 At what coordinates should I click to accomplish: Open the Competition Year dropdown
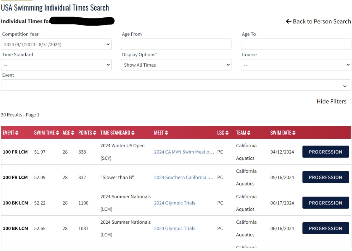[x=56, y=45]
